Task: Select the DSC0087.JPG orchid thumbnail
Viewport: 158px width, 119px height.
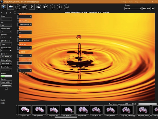Action: (82, 110)
